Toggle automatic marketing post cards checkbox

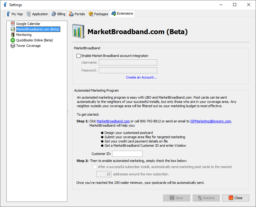coord(95,167)
